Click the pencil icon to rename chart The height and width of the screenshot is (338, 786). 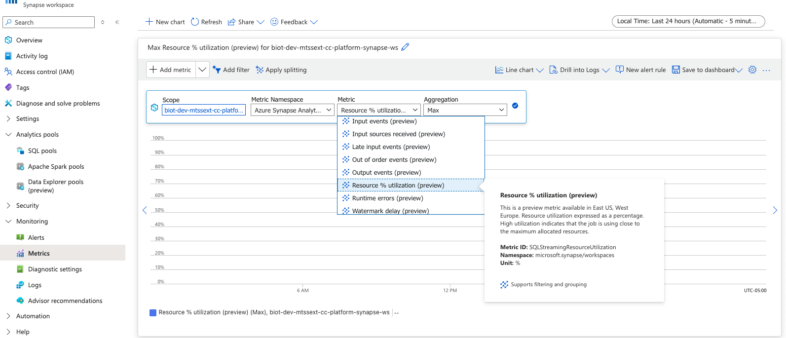[x=405, y=47]
